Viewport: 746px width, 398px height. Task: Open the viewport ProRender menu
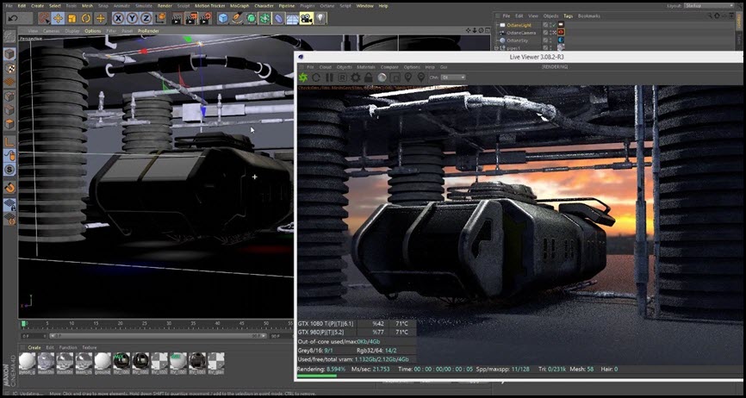148,31
